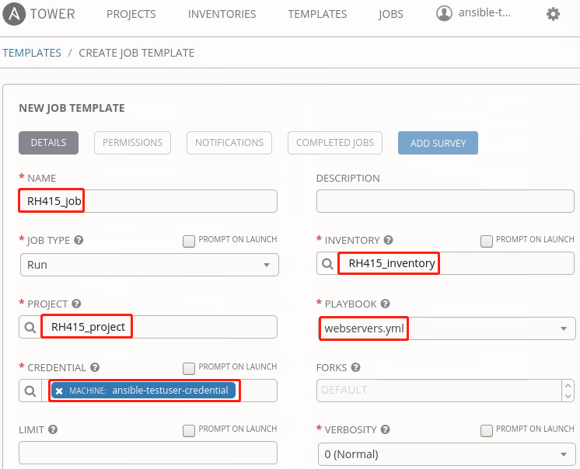Click the help icon beside Job Type
The image size is (580, 469).
click(x=79, y=241)
